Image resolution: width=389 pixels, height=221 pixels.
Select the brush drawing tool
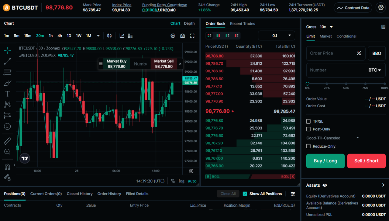pos(8,83)
